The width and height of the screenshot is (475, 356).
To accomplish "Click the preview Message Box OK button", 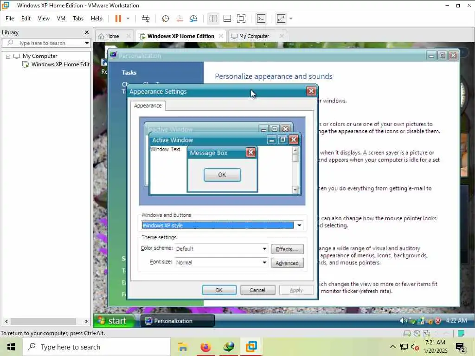I will point(222,175).
